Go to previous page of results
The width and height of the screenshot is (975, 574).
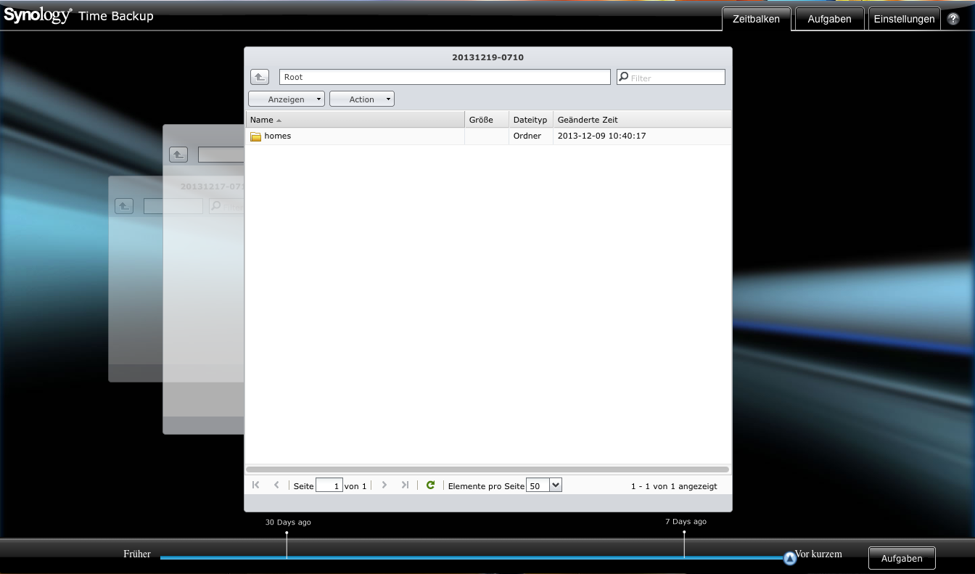pos(276,485)
